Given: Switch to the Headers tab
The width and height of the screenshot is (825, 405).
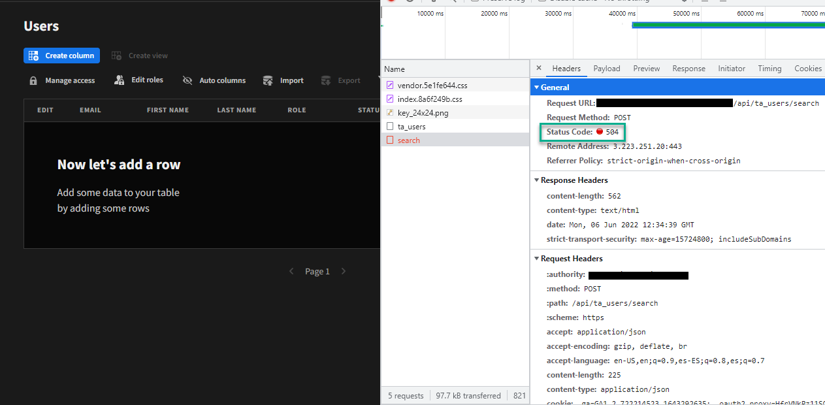Looking at the screenshot, I should click(x=566, y=69).
